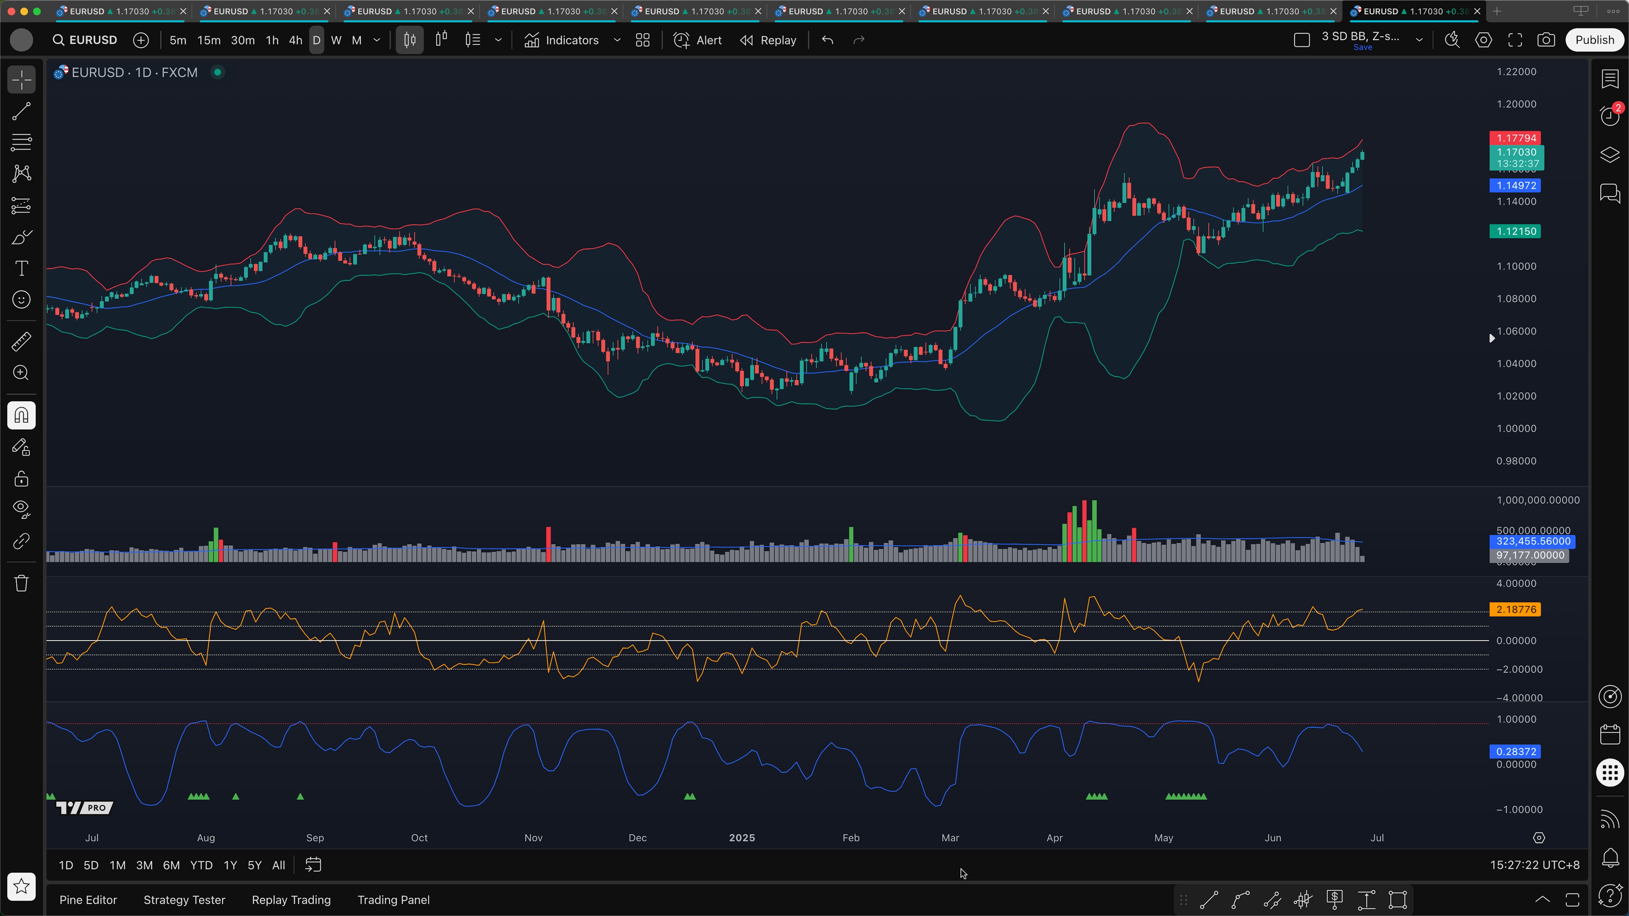Image resolution: width=1629 pixels, height=916 pixels.
Task: Open the emoji icons tool
Action: click(x=22, y=300)
